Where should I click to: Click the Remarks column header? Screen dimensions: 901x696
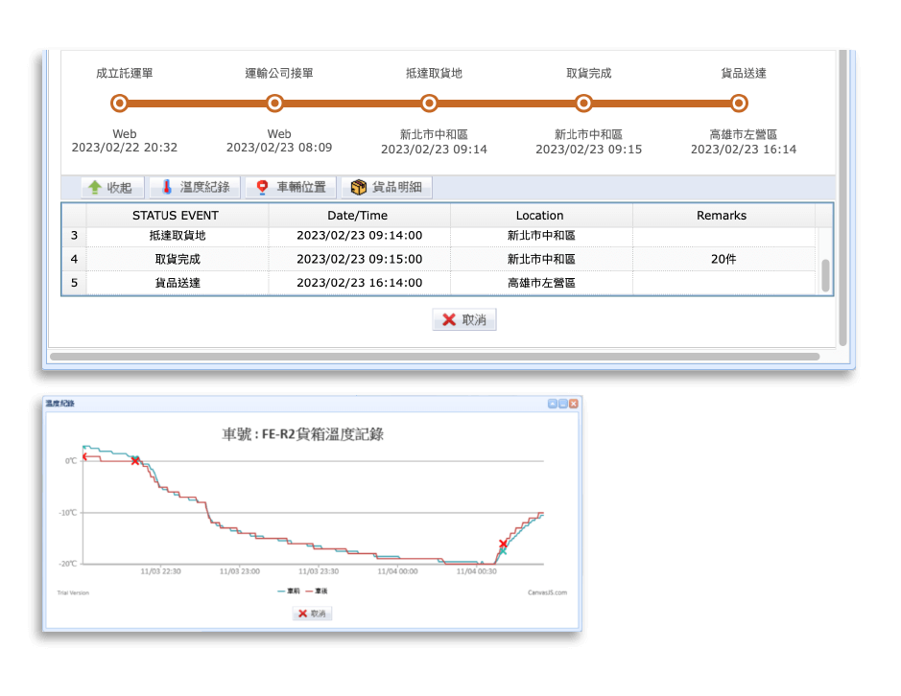point(722,216)
